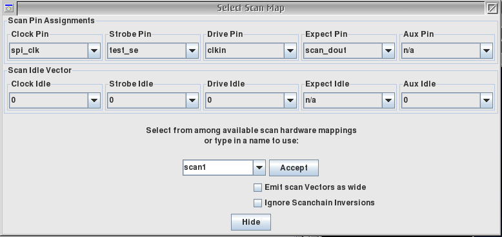502x237 pixels.
Task: Open the Clock Pin dropdown arrow
Action: point(94,50)
